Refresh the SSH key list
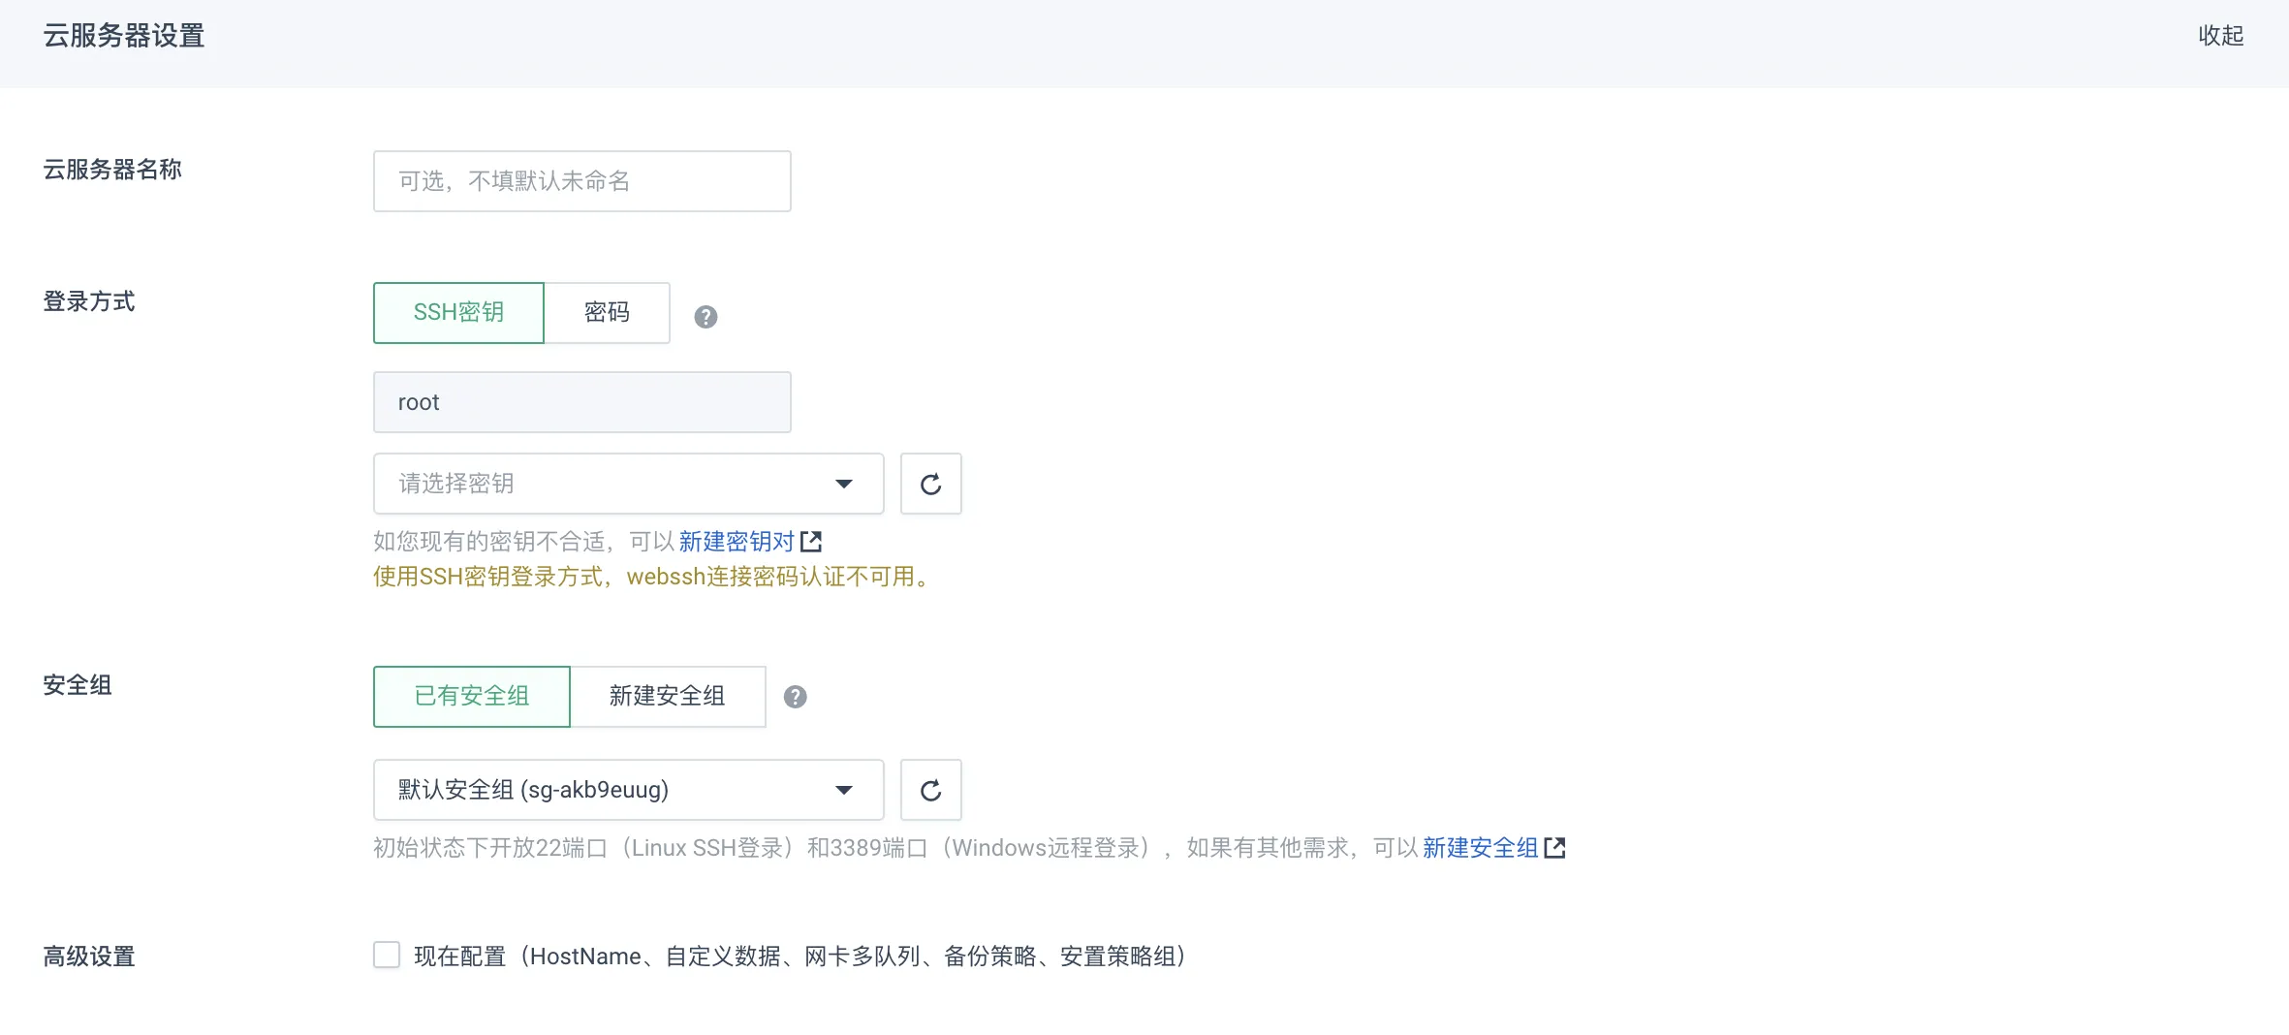 [930, 484]
